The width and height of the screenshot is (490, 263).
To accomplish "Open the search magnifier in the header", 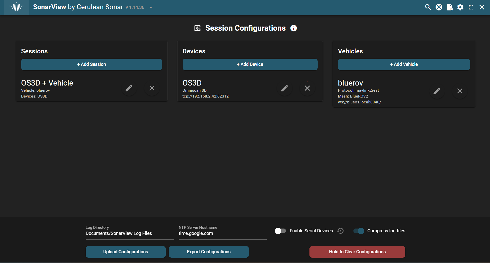I will pos(428,7).
